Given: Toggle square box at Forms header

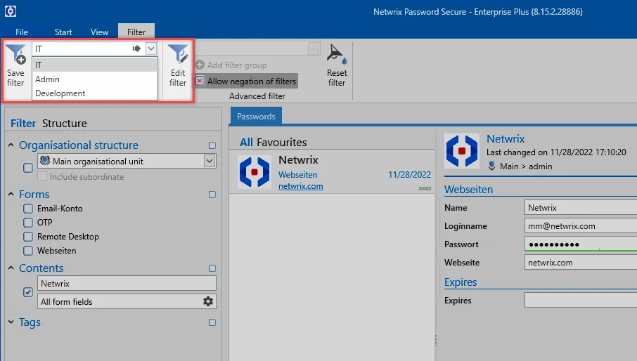Looking at the screenshot, I should pos(212,195).
